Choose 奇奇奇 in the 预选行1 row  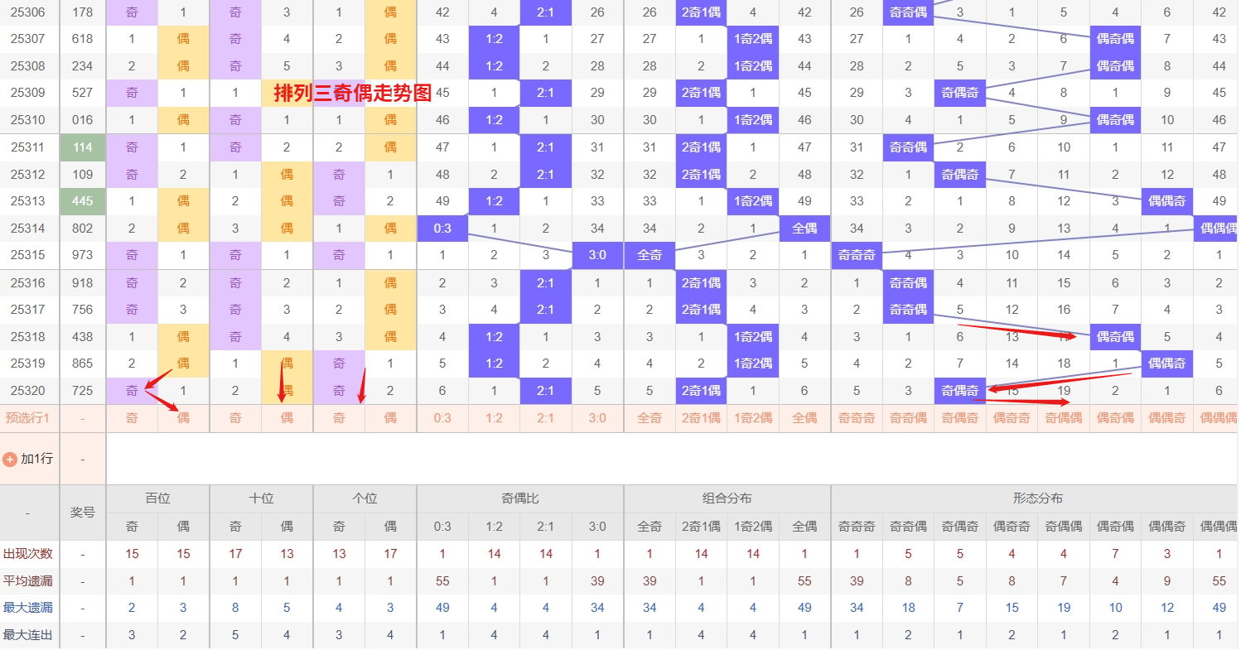857,418
